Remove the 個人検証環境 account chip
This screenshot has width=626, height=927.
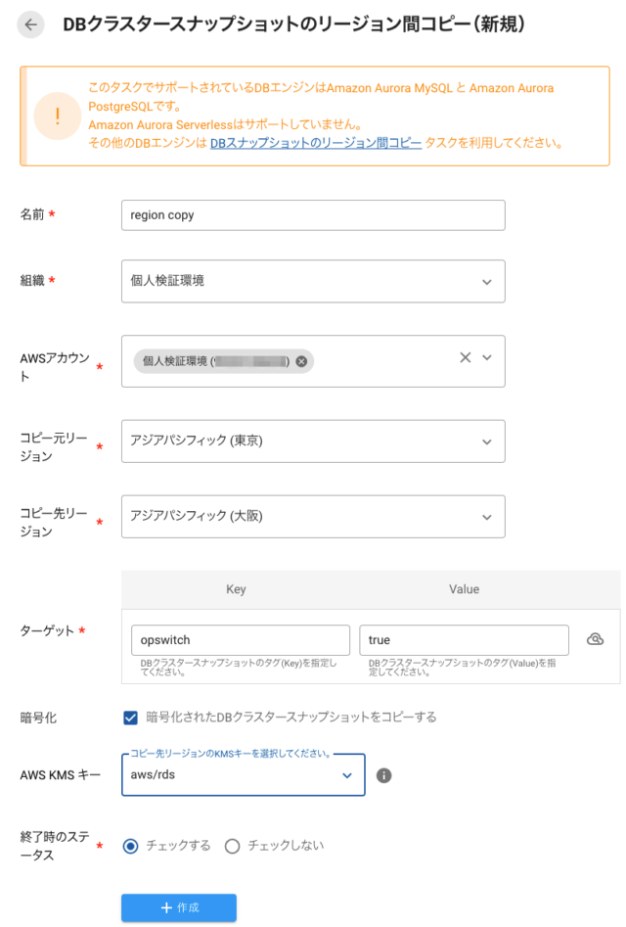coord(301,360)
